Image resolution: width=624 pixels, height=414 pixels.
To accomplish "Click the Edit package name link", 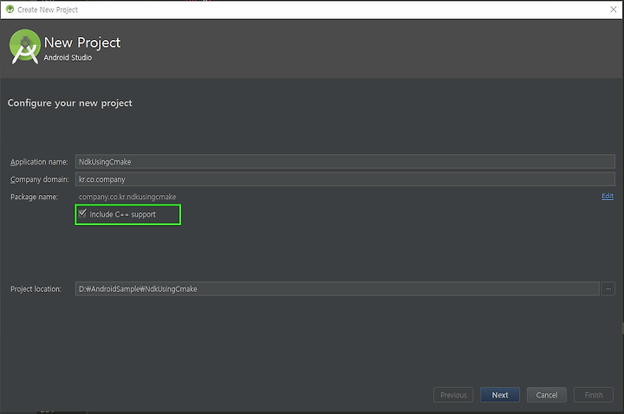I will click(608, 196).
